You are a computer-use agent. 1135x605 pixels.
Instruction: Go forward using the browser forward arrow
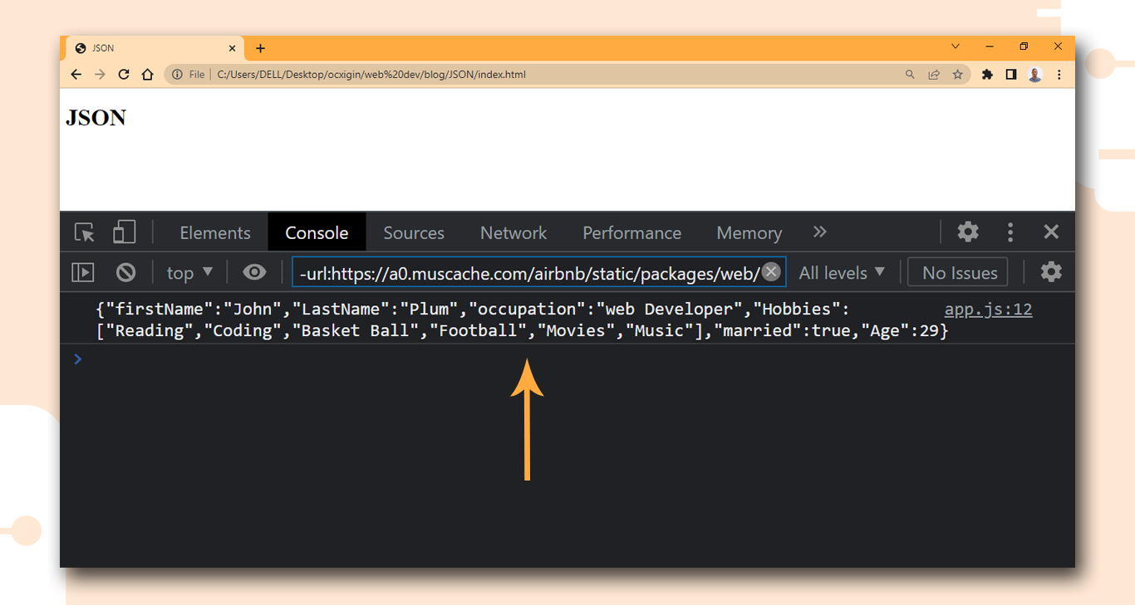[100, 75]
